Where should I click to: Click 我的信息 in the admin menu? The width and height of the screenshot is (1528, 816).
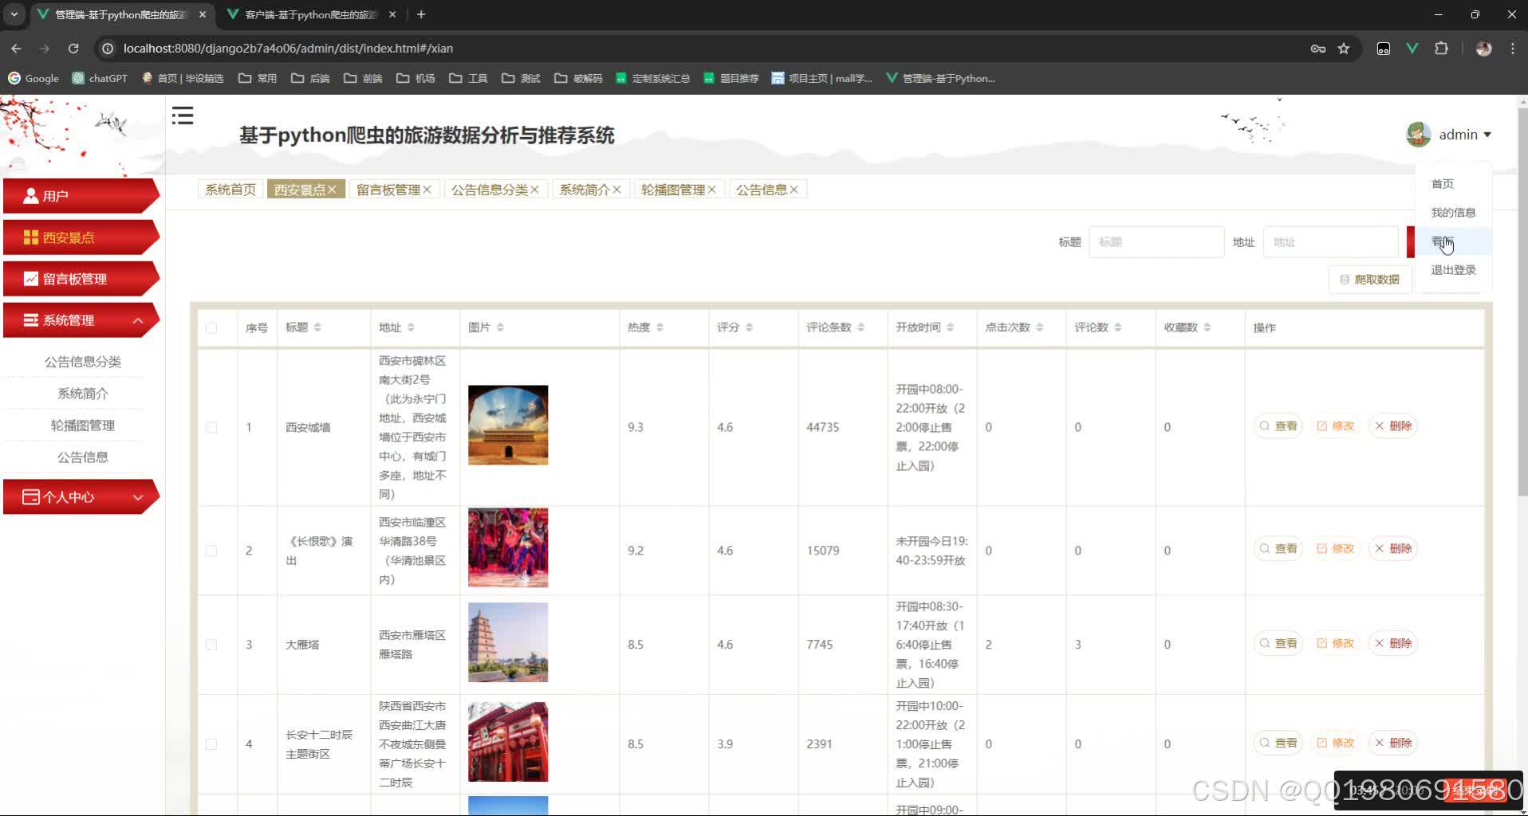(x=1452, y=212)
